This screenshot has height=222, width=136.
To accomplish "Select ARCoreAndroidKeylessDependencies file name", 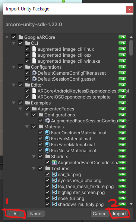I will (83, 91).
